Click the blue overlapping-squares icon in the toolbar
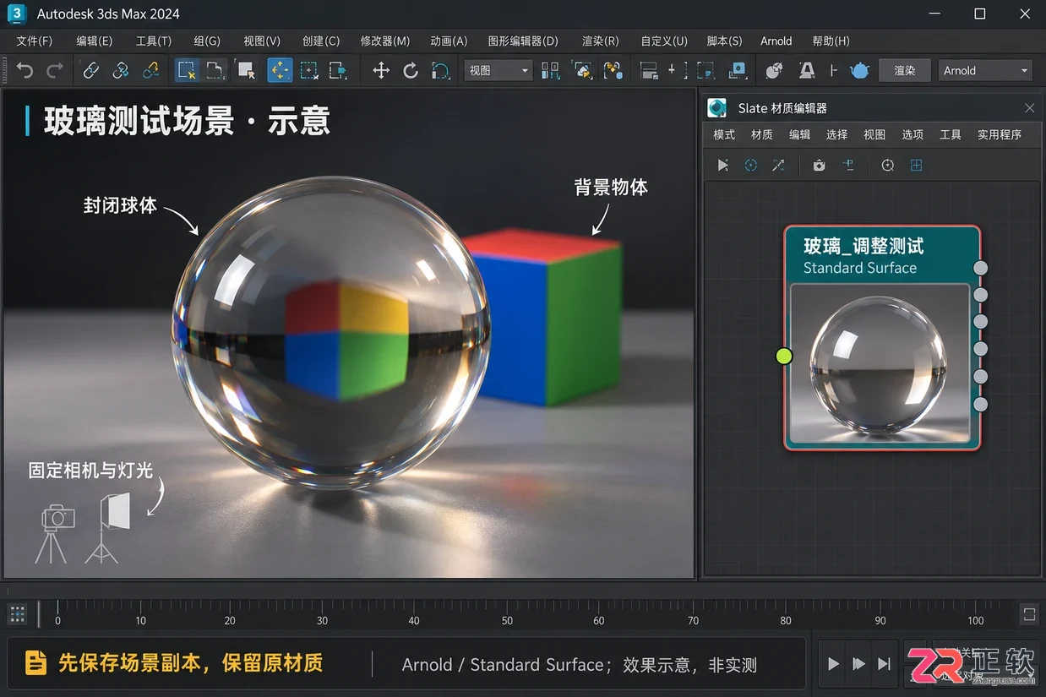 point(738,71)
